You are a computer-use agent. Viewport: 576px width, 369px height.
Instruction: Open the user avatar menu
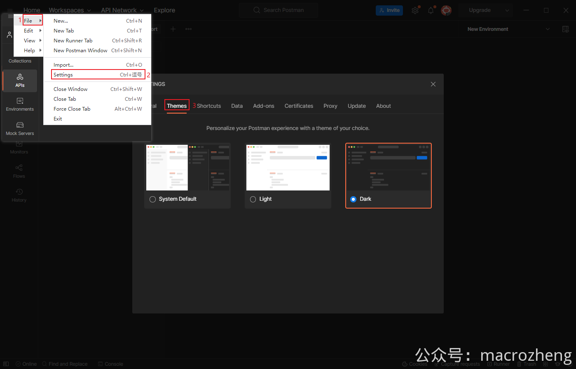pos(446,10)
